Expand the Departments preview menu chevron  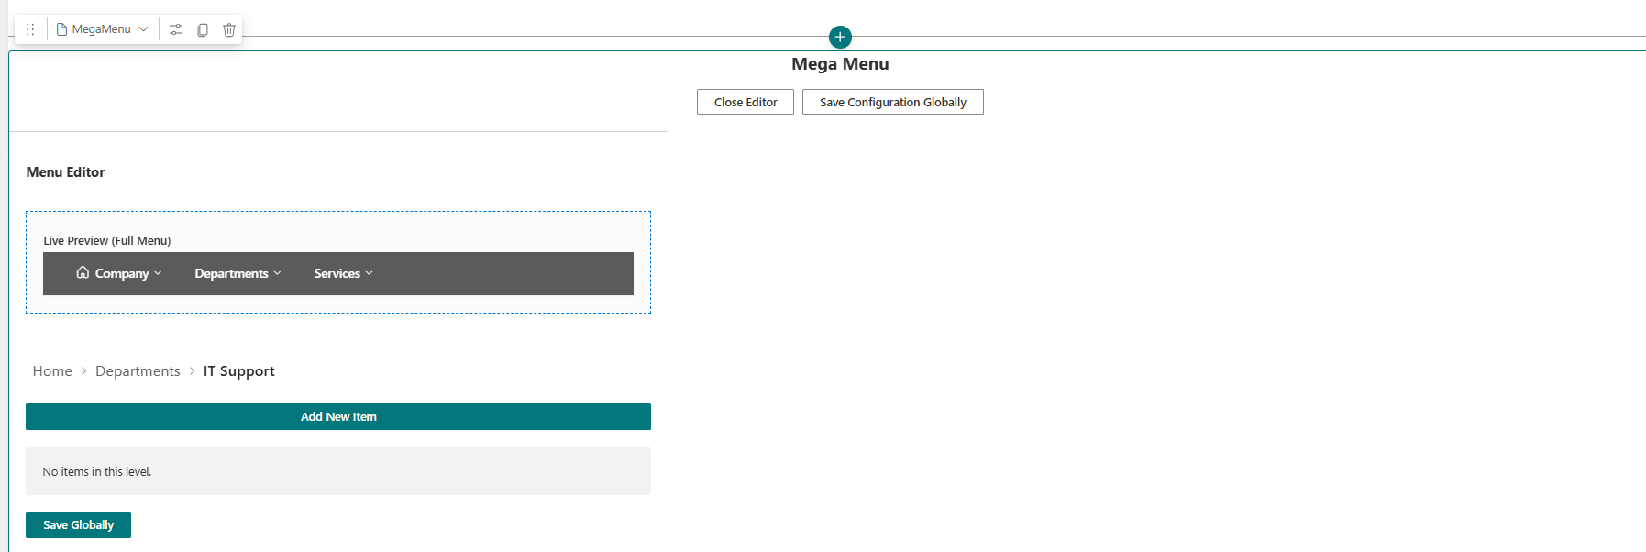tap(277, 273)
